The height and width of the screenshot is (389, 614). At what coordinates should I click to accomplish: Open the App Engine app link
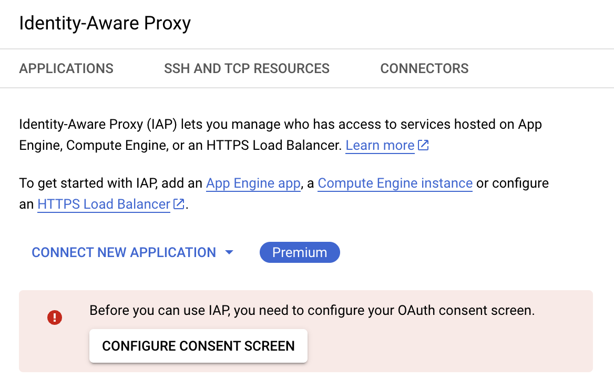(253, 183)
